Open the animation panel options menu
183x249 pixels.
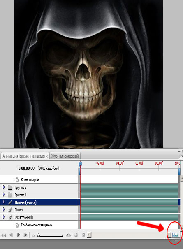point(181,158)
